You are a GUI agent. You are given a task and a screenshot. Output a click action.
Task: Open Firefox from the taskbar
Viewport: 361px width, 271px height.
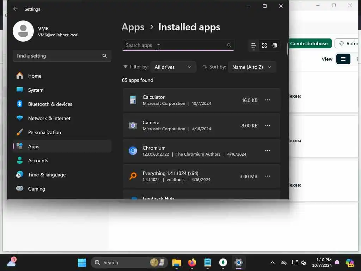(x=192, y=263)
